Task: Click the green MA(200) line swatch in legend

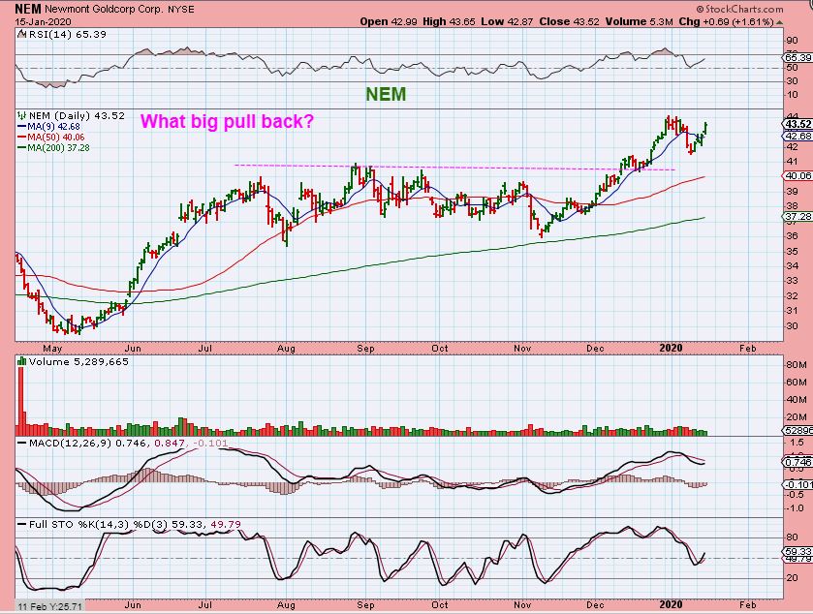Action: (22, 147)
